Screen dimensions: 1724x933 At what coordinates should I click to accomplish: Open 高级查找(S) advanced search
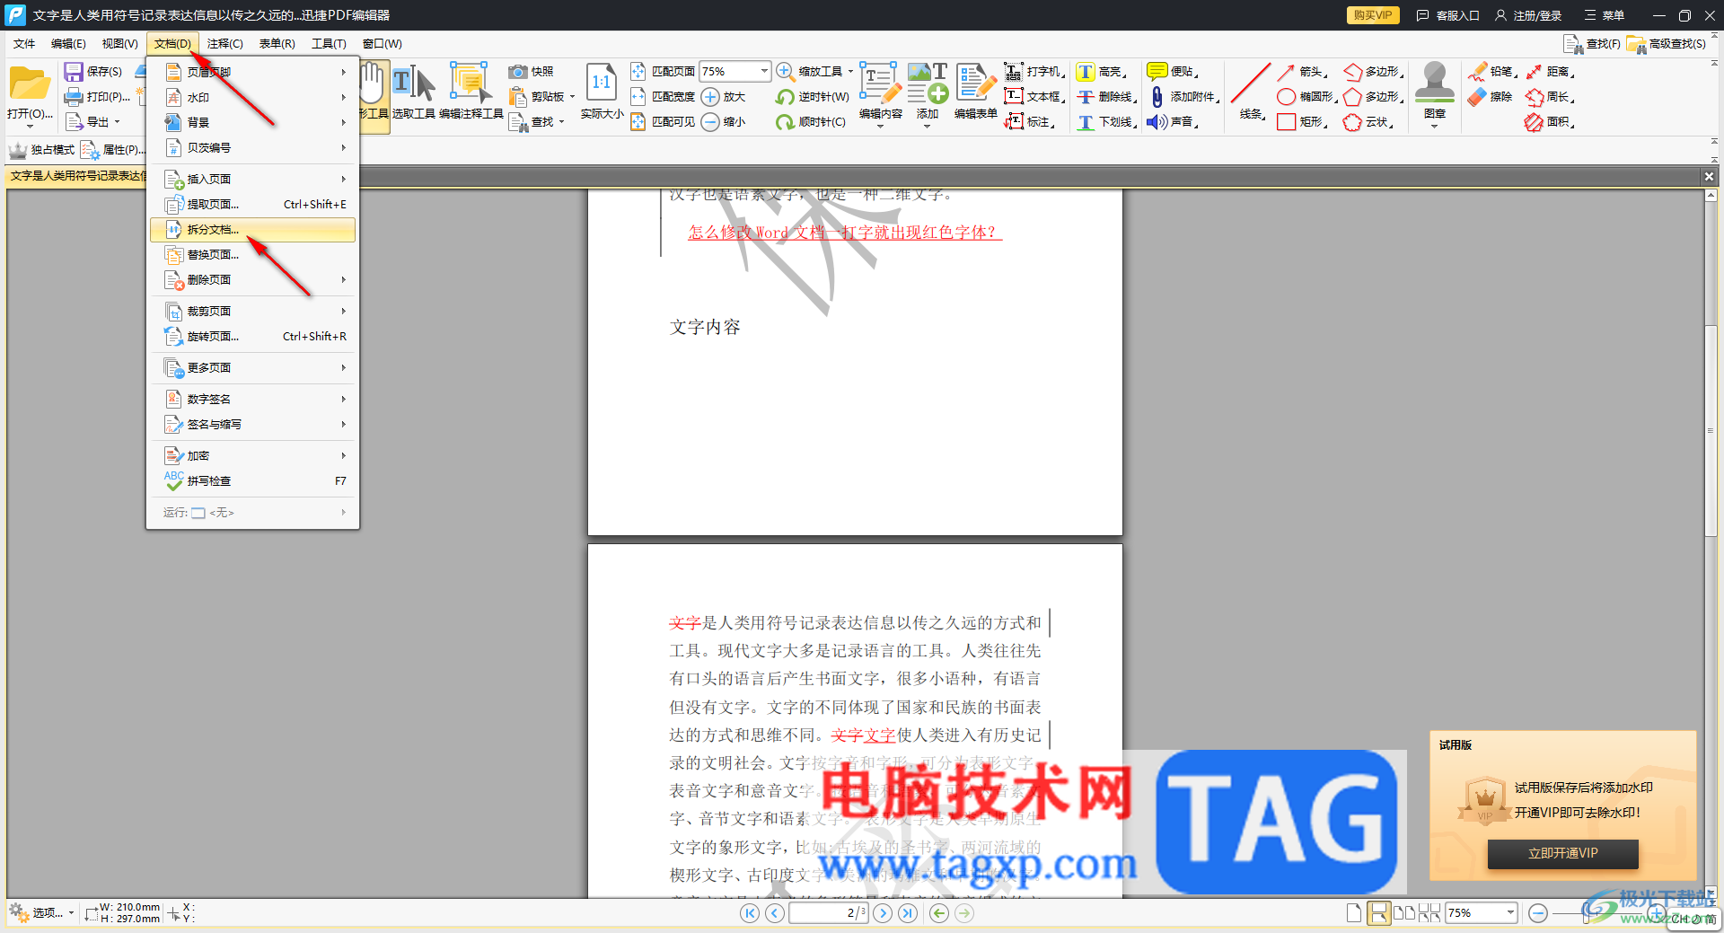click(1667, 44)
